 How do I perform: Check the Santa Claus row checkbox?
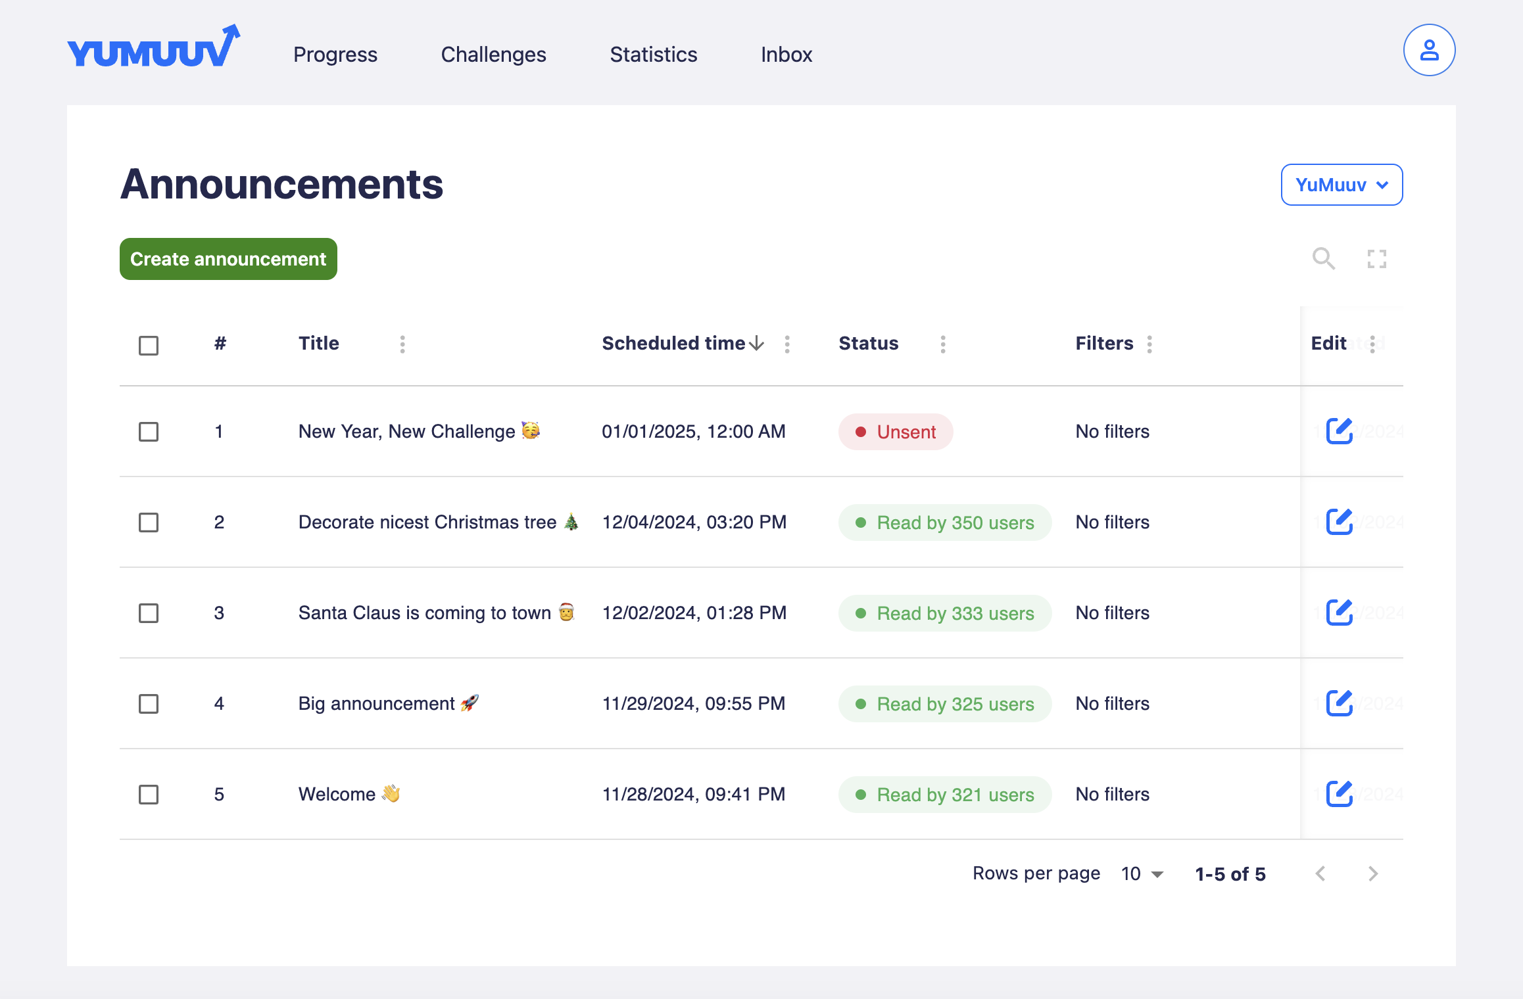click(x=149, y=613)
